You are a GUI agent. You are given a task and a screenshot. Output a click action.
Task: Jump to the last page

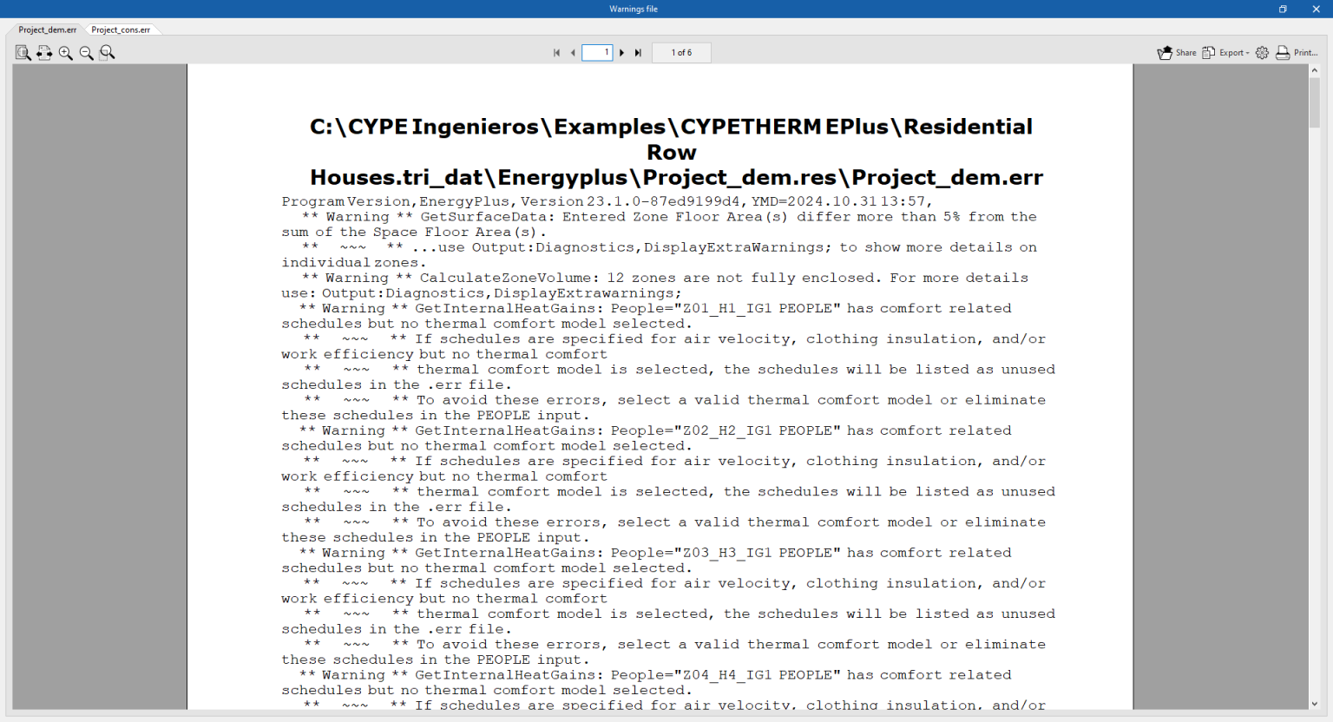pos(638,53)
